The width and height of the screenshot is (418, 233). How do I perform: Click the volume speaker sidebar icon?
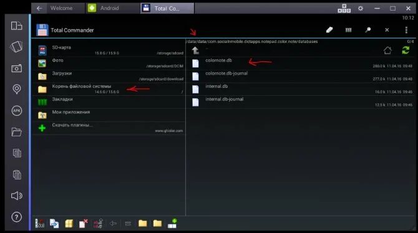tap(16, 196)
